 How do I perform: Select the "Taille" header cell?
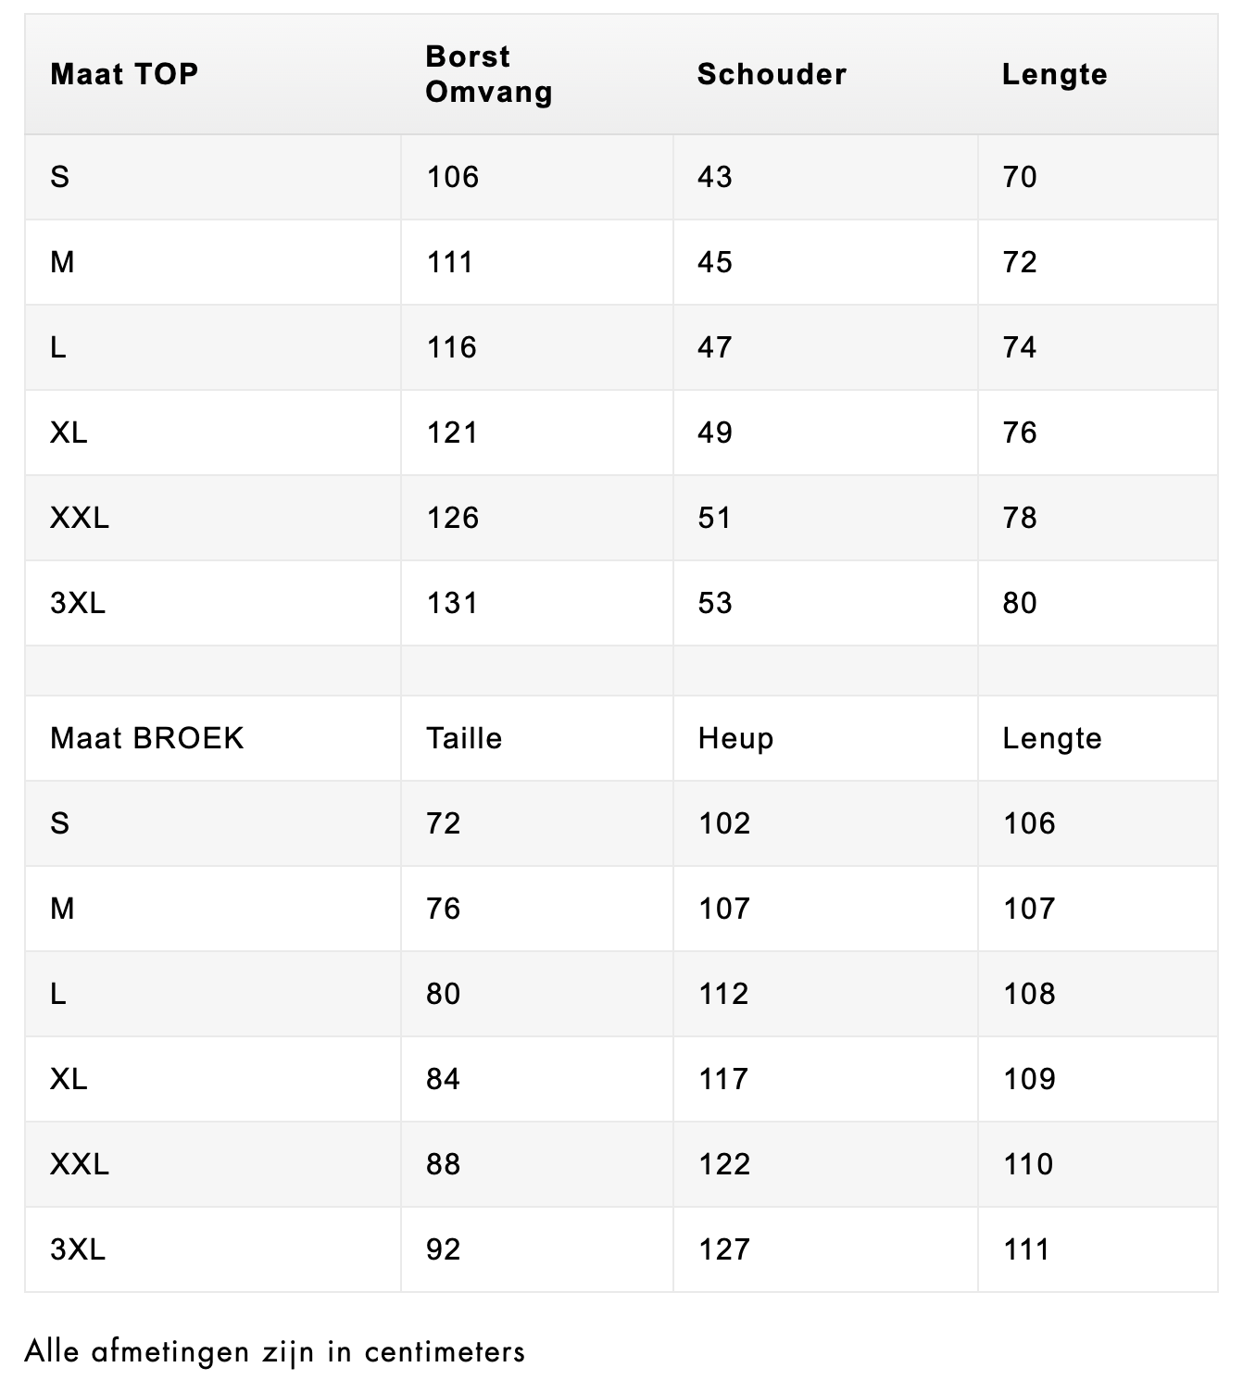point(464,738)
